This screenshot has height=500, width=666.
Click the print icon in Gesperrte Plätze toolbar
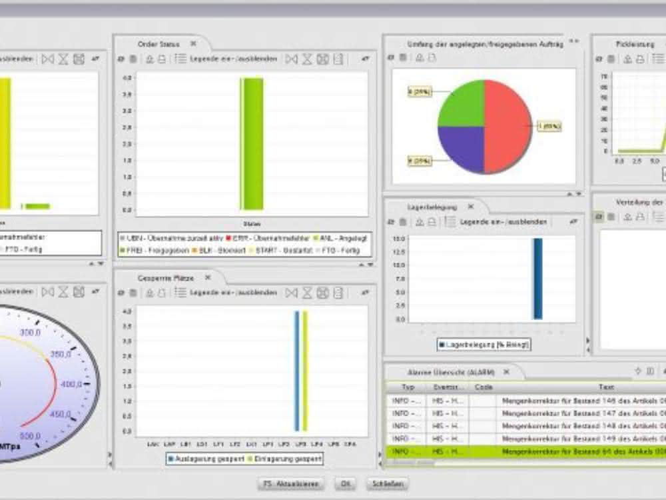point(162,293)
